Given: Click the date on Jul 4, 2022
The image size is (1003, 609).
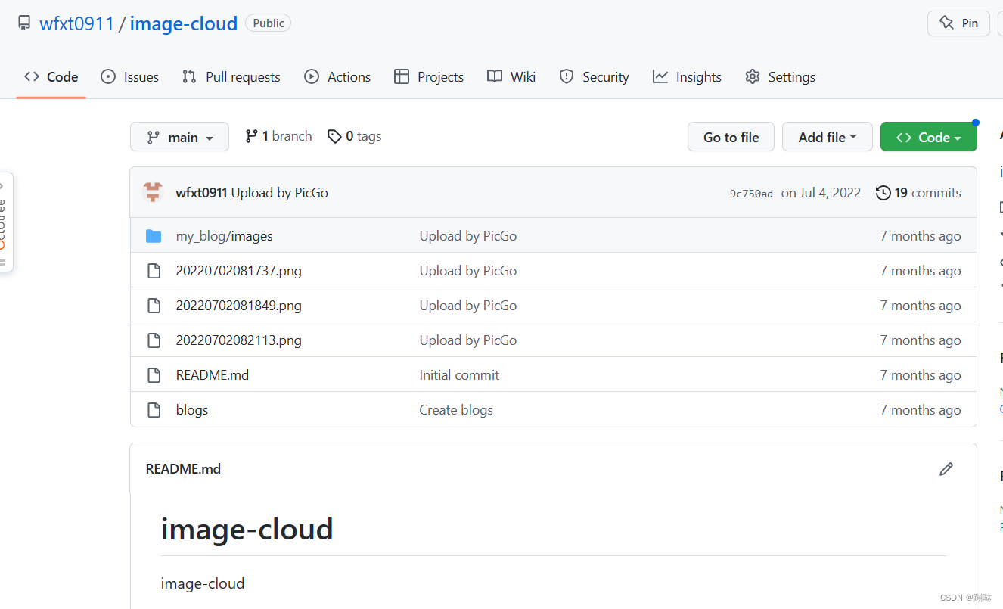Looking at the screenshot, I should point(821,193).
